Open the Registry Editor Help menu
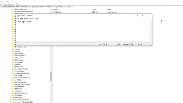 [17, 4]
